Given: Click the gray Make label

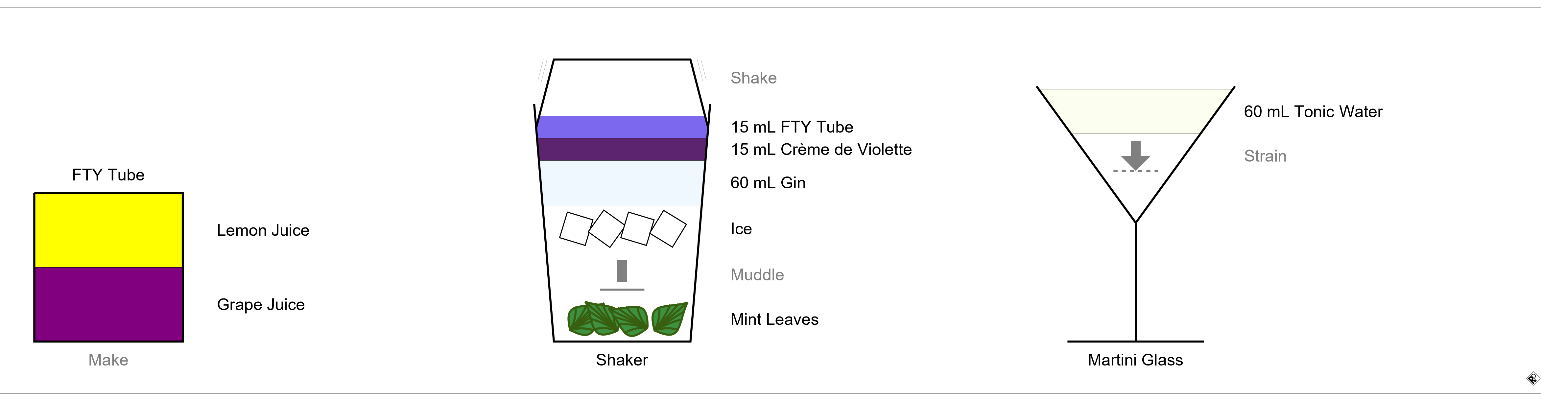Looking at the screenshot, I should pyautogui.click(x=108, y=360).
